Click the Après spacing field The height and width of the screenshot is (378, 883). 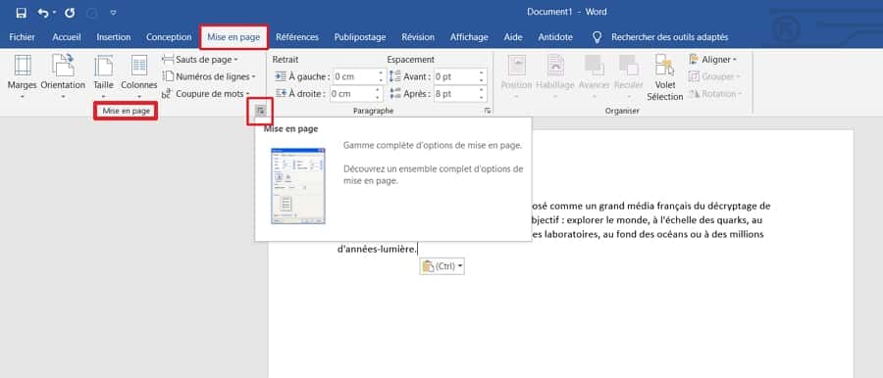pyautogui.click(x=455, y=94)
